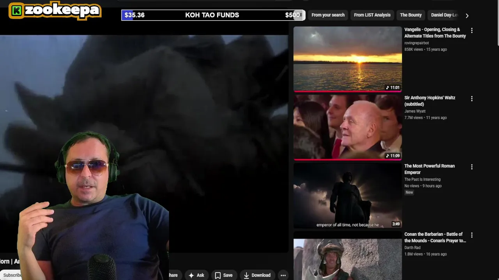Open more options for Conan the Barbarian video
Viewport: 499px width, 280px height.
pyautogui.click(x=472, y=235)
